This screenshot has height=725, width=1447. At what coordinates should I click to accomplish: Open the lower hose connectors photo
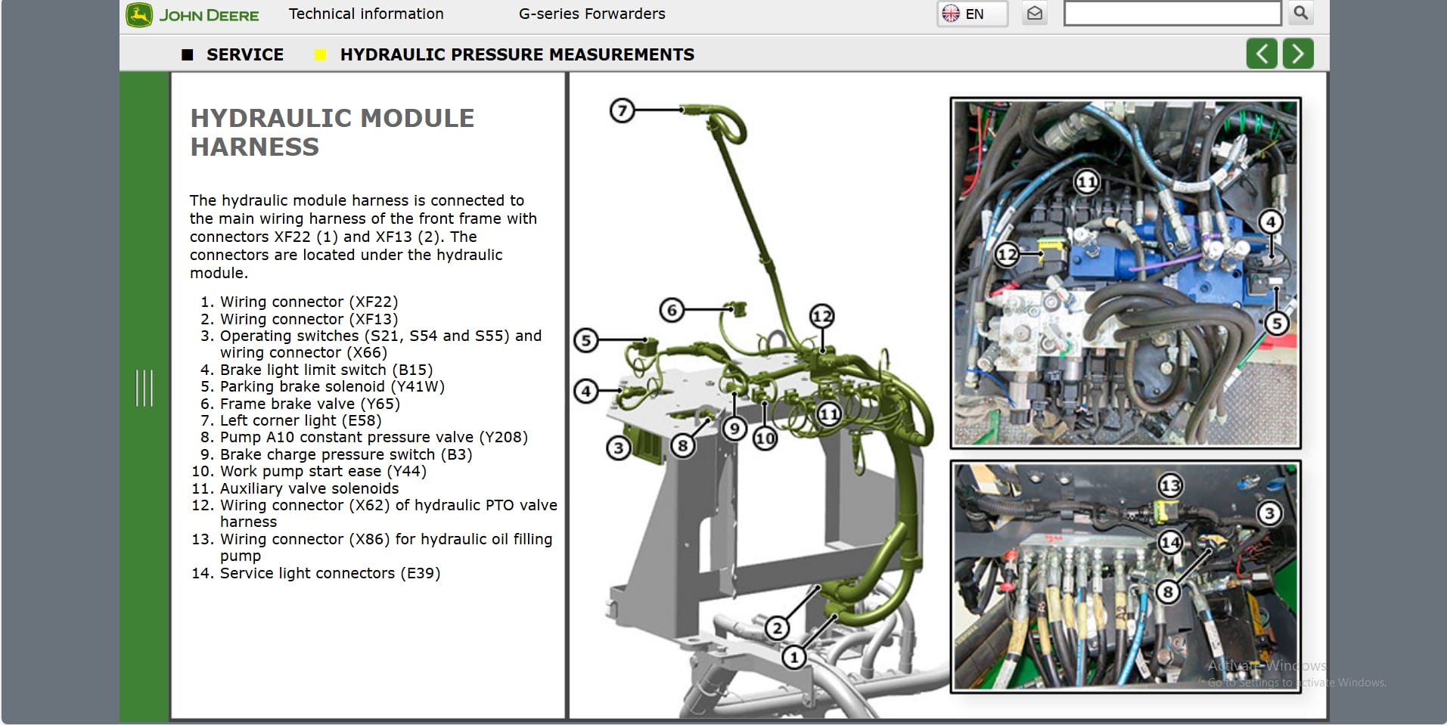tap(1126, 576)
